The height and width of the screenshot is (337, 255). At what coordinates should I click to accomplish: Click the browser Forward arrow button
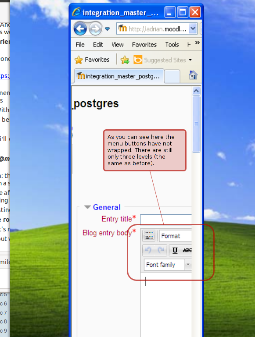pos(95,28)
